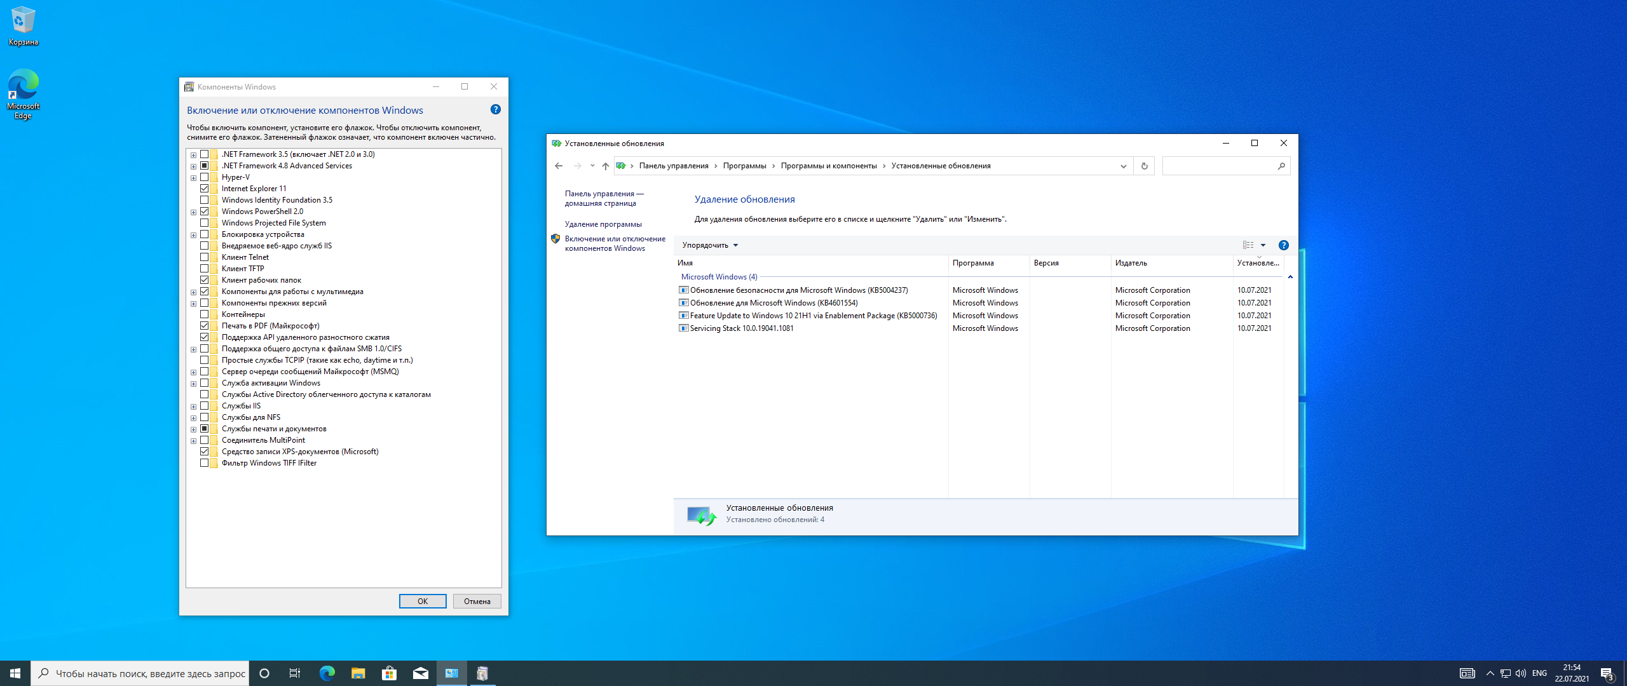This screenshot has width=1627, height=686.
Task: Open the notification center icon
Action: pyautogui.click(x=1607, y=673)
